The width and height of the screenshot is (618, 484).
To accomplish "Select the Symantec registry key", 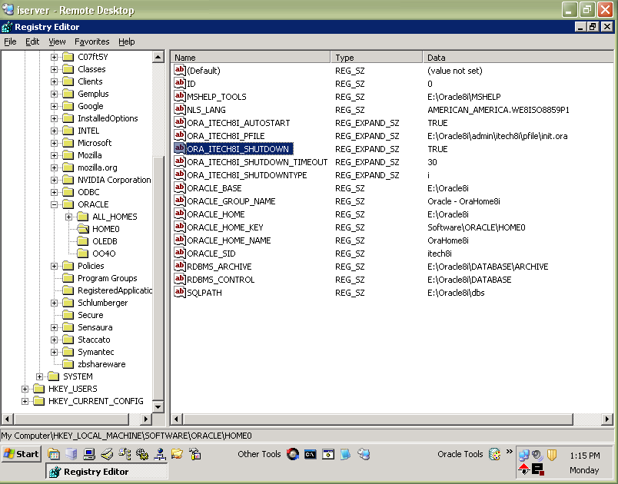I will point(96,352).
